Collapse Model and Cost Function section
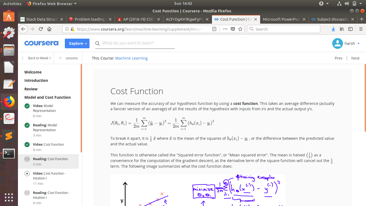Viewport: 366px width, 206px height. pyautogui.click(x=48, y=97)
